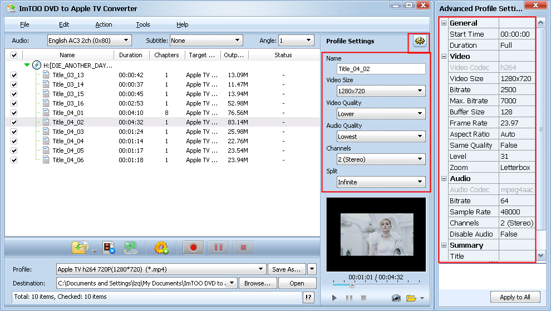The image size is (551, 311).
Task: Open the snapshot folder icon
Action: [411, 298]
